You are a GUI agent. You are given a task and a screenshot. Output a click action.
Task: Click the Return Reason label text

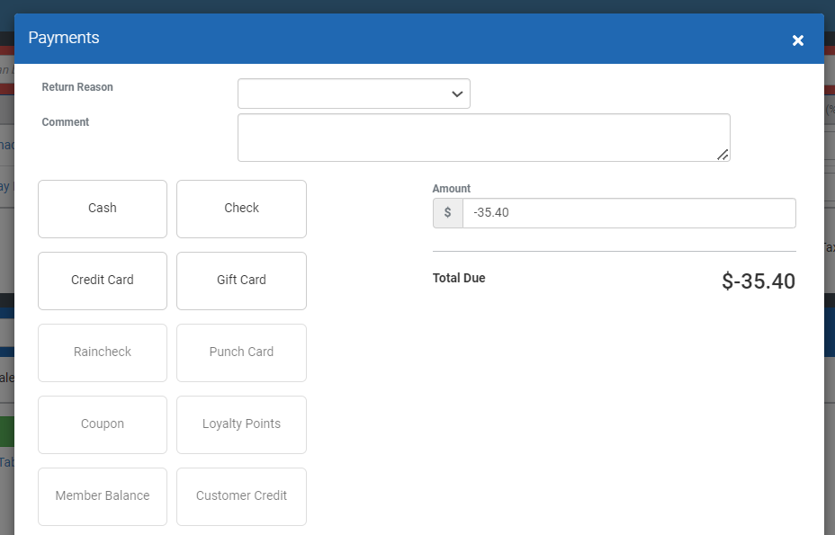[x=77, y=87]
